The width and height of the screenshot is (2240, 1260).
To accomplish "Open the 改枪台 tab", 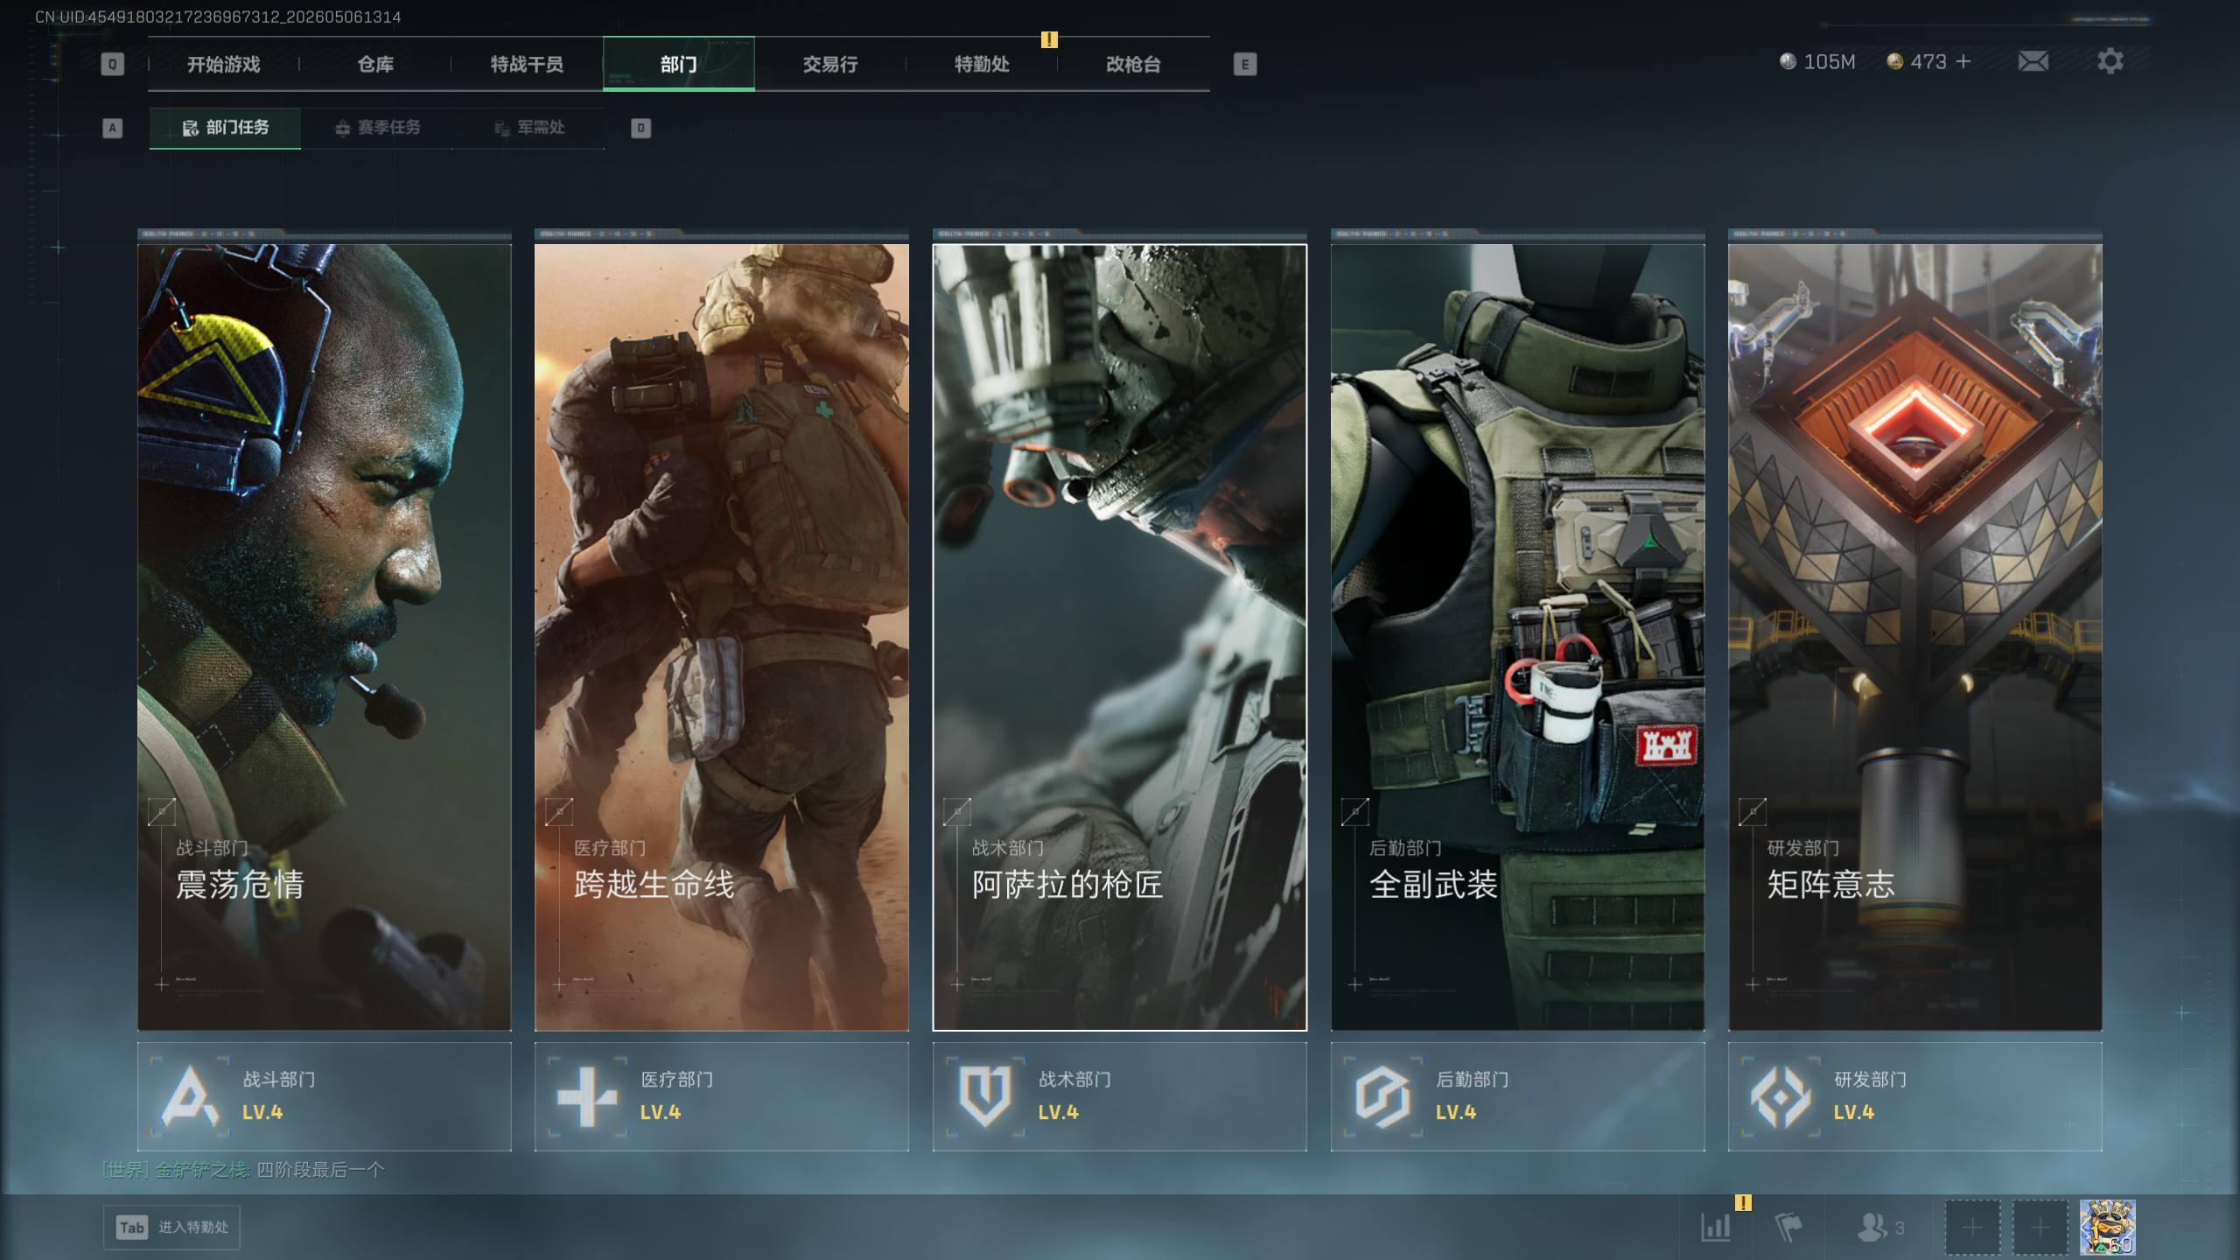I will [x=1133, y=64].
